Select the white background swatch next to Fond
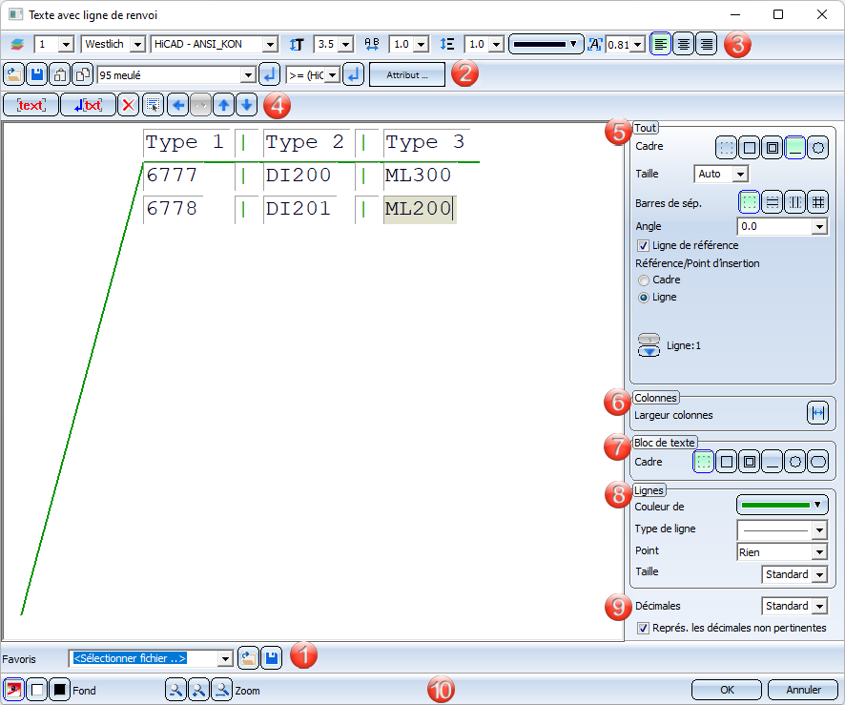Image resolution: width=845 pixels, height=705 pixels. (x=37, y=690)
